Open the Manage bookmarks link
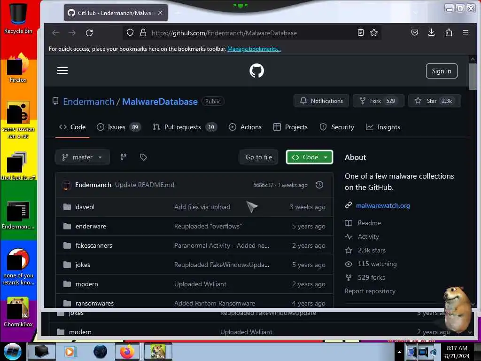 click(254, 49)
